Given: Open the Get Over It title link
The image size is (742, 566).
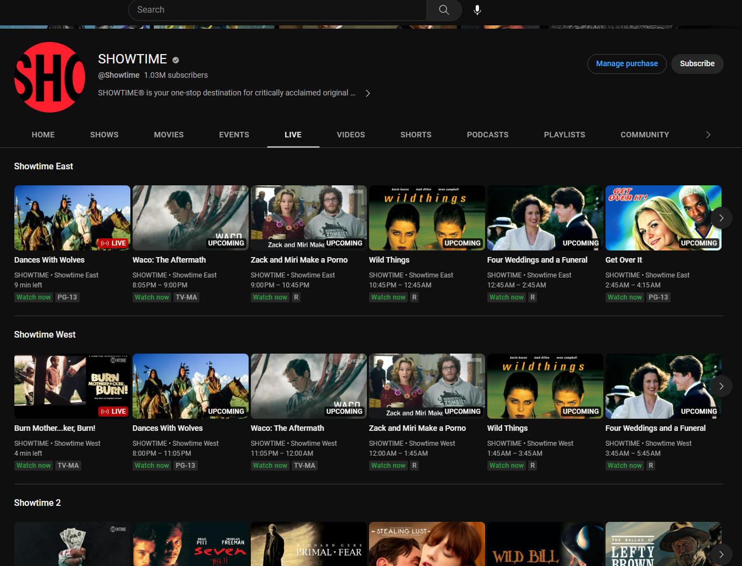Looking at the screenshot, I should pyautogui.click(x=624, y=260).
